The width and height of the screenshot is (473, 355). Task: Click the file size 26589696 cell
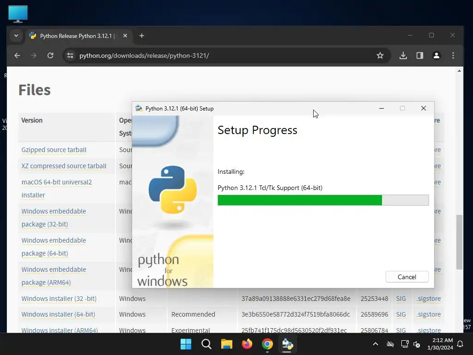click(x=374, y=314)
